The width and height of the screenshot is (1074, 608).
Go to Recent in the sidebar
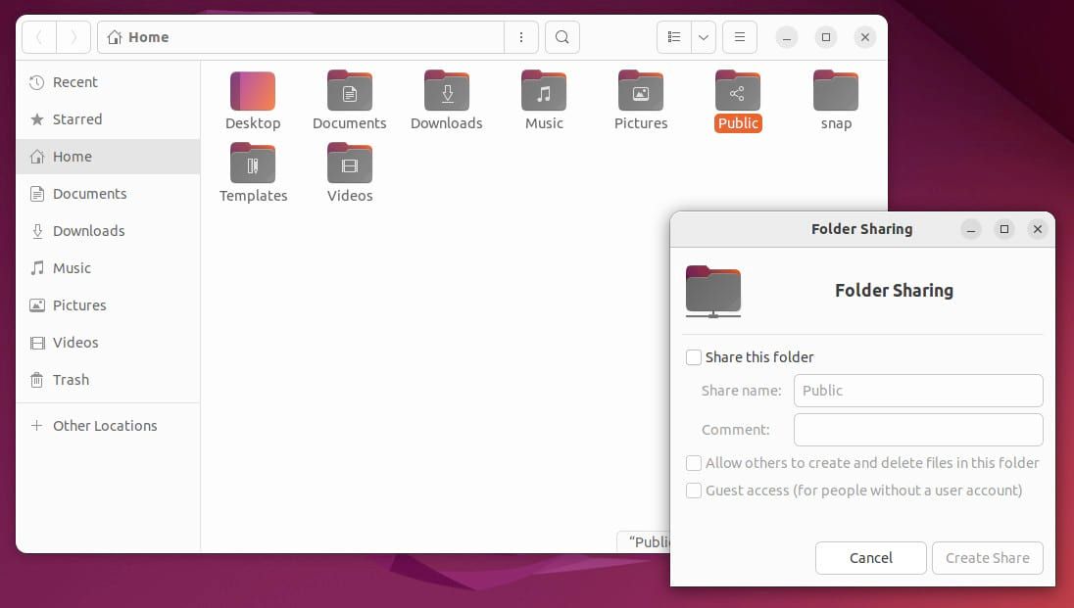[x=75, y=82]
